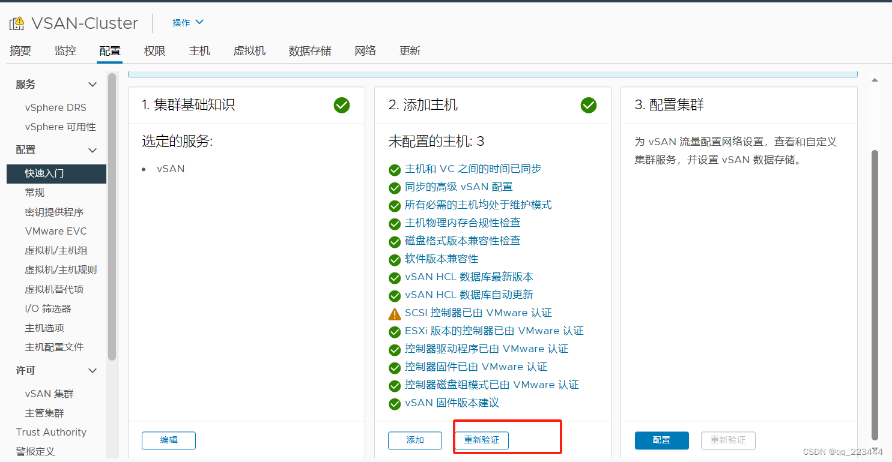Click the green check beside vSAN HCL 数据库自动更新
The image size is (892, 462).
395,295
